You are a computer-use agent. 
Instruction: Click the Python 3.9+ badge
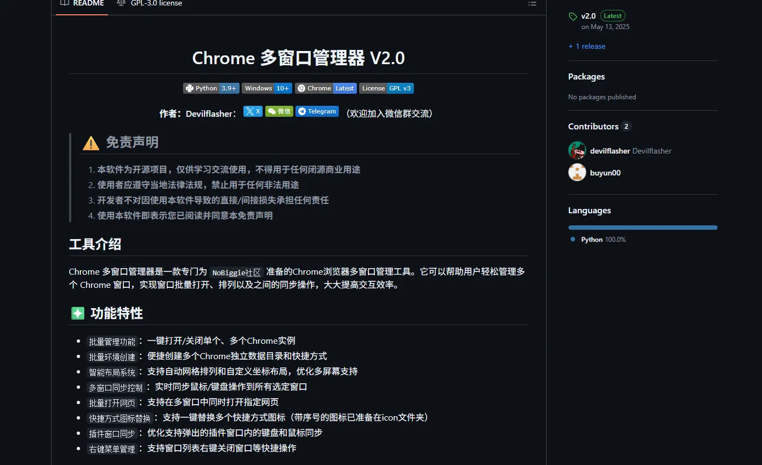(211, 88)
